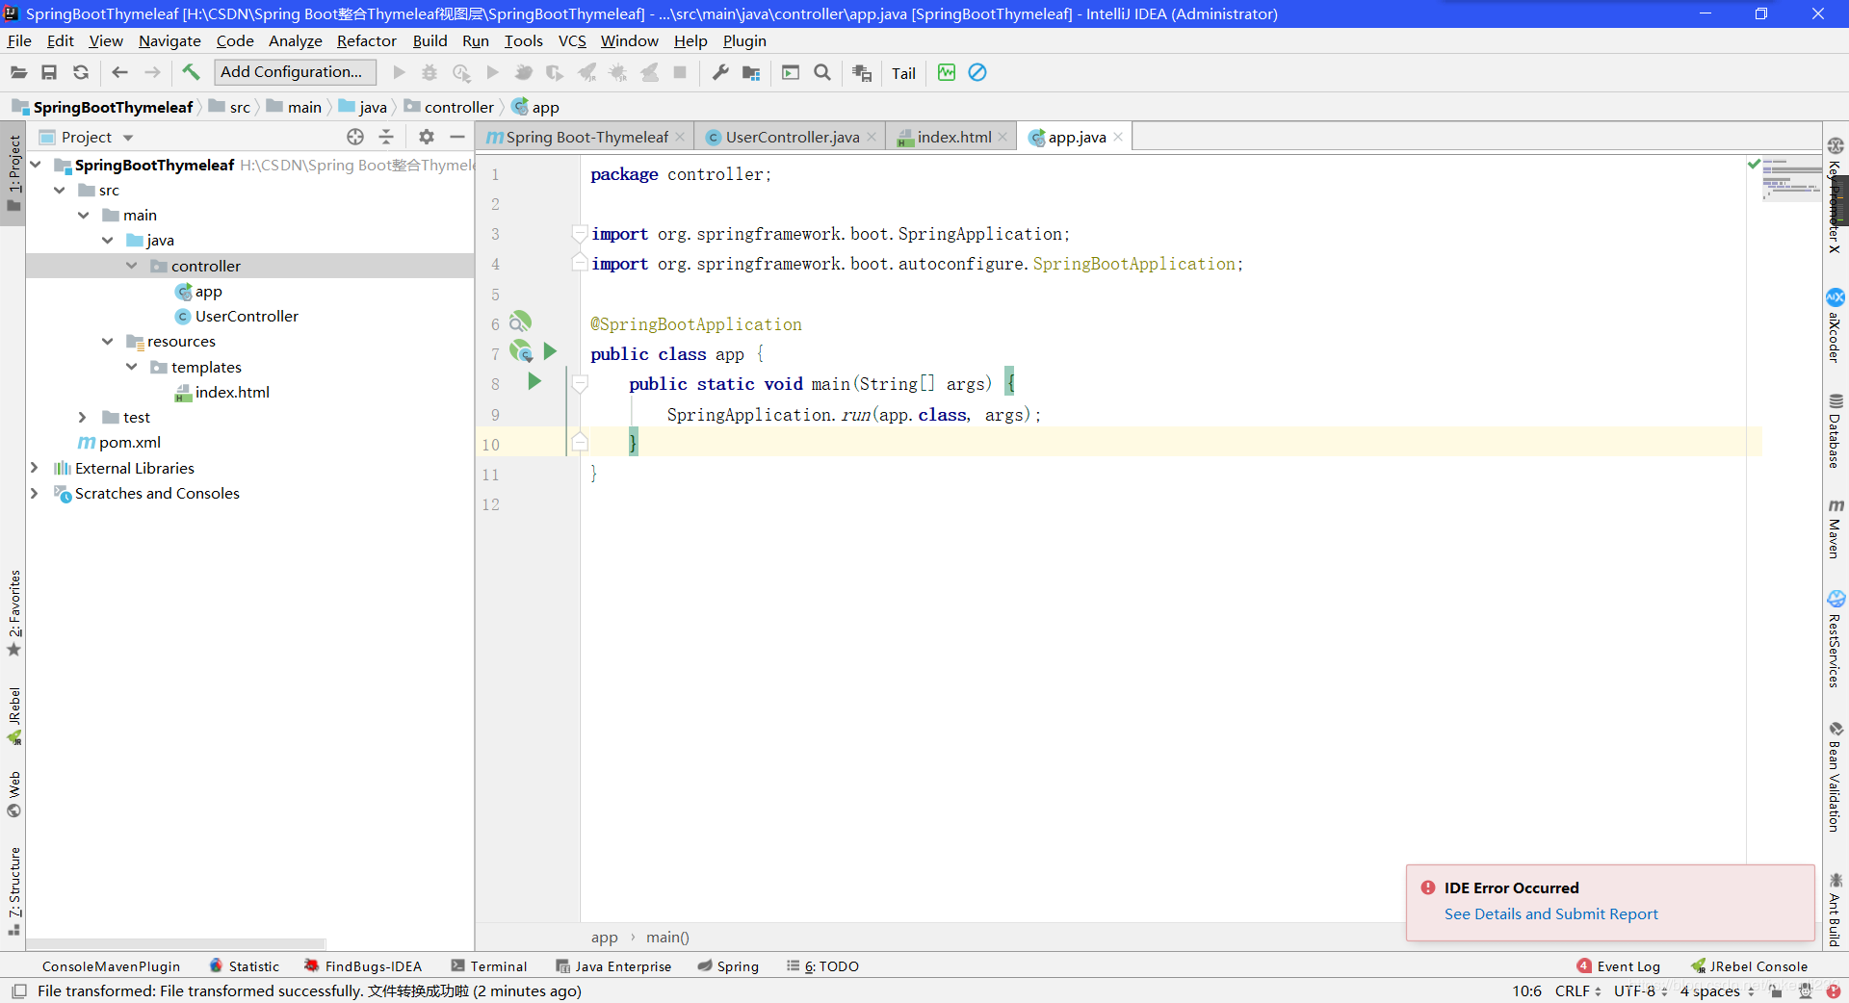Image resolution: width=1849 pixels, height=1003 pixels.
Task: Toggle tool window bars icon in status bar
Action: click(19, 990)
